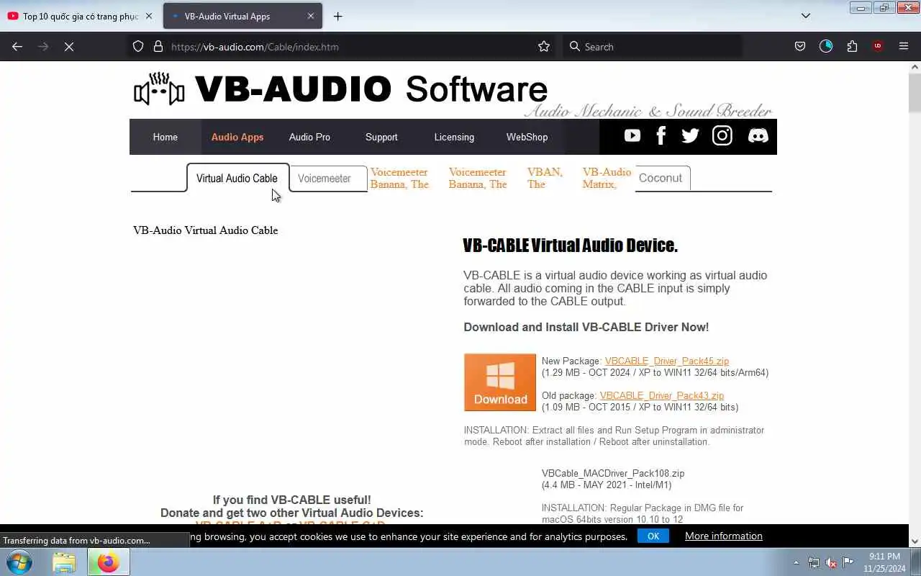Stop the page loading
921x576 pixels.
tap(69, 46)
